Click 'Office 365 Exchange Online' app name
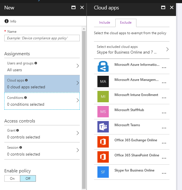182x190 pixels. pyautogui.click(x=136, y=140)
